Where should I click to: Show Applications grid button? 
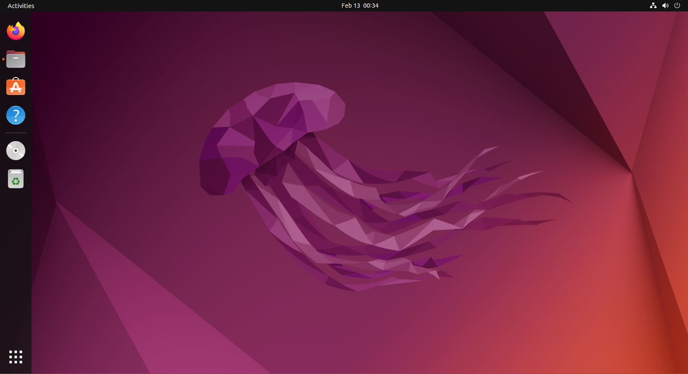(16, 357)
